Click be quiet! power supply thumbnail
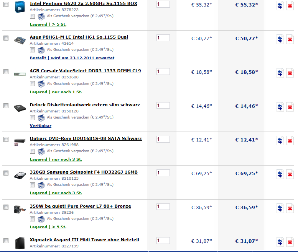The height and width of the screenshot is (252, 298). 20,210
